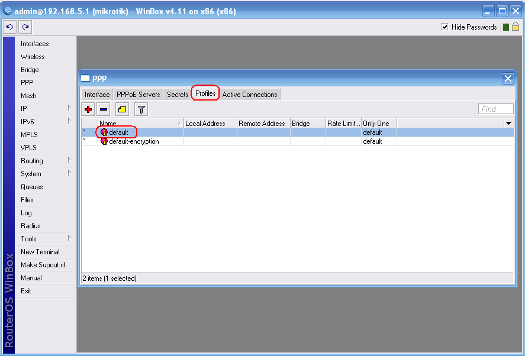
Task: Click the yellow Comment note button
Action: 122,109
